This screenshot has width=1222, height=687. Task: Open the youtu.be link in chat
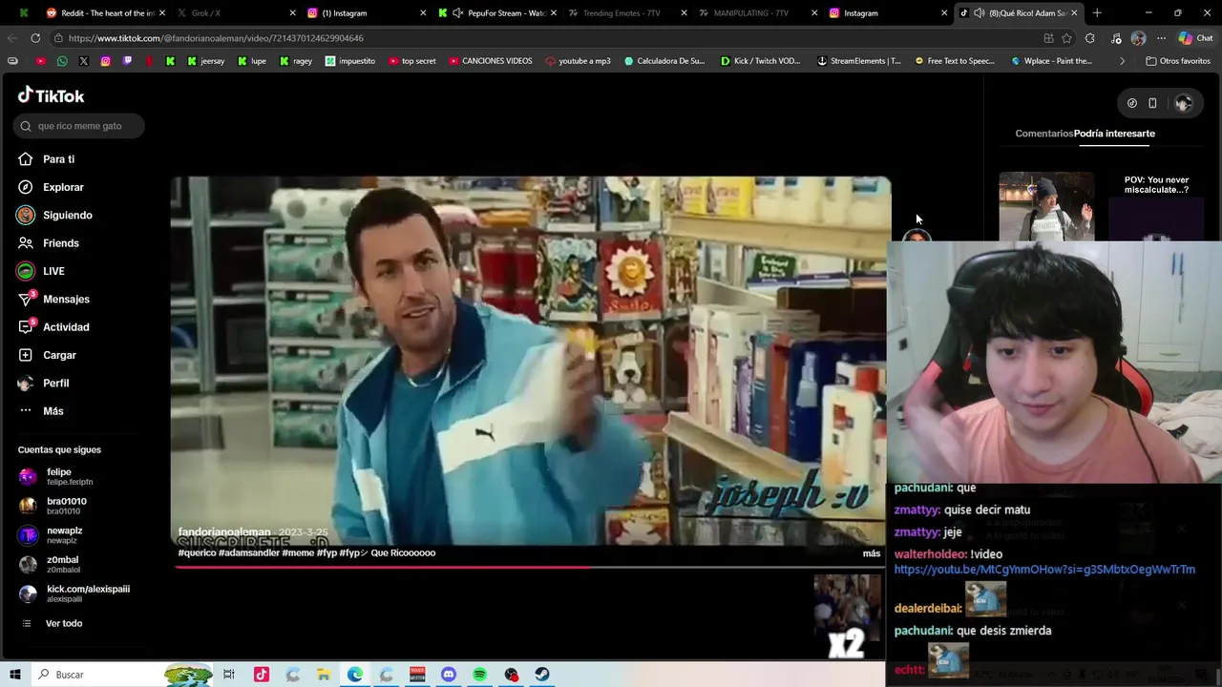(x=1044, y=570)
